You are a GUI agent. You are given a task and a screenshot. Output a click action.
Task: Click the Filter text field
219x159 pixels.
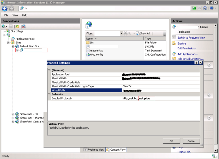pos(107,33)
